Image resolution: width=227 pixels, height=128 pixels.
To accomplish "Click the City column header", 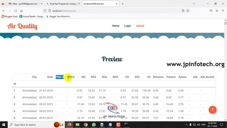I will click(34, 77).
